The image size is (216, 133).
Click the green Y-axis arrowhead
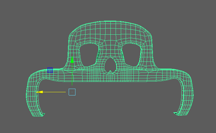pos(72,60)
